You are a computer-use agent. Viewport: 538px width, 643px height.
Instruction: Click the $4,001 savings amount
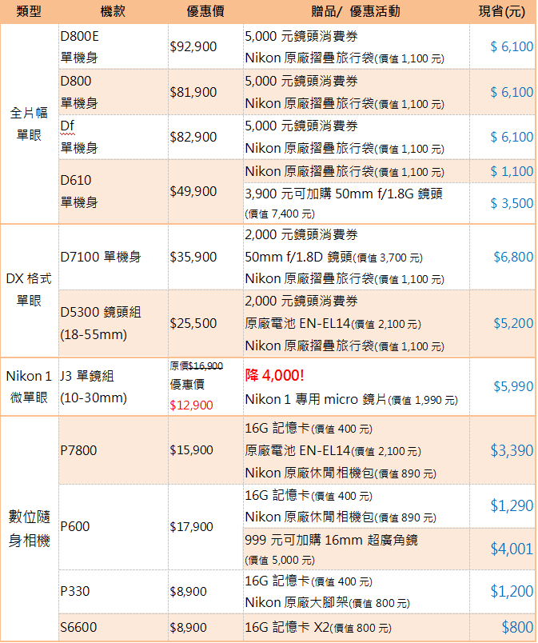(x=512, y=549)
